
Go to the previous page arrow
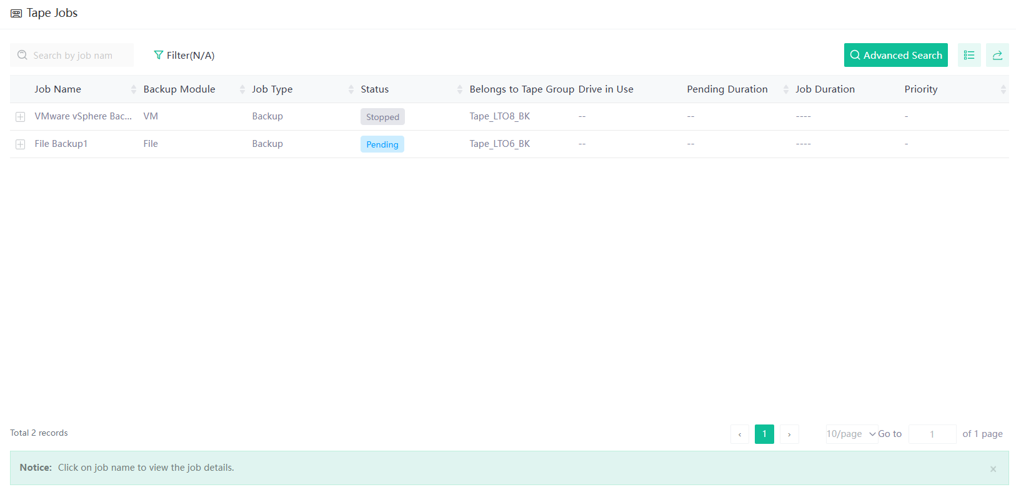point(740,434)
